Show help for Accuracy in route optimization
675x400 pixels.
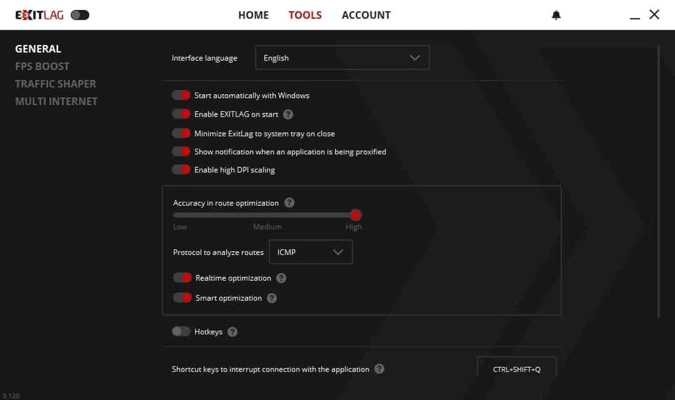(x=289, y=202)
